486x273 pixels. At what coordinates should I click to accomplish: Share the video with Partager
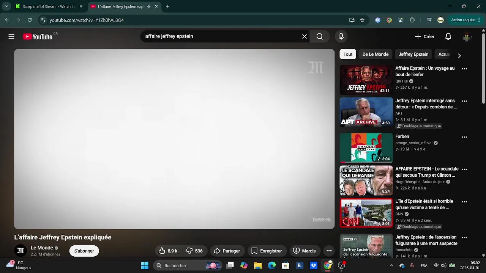click(x=227, y=251)
